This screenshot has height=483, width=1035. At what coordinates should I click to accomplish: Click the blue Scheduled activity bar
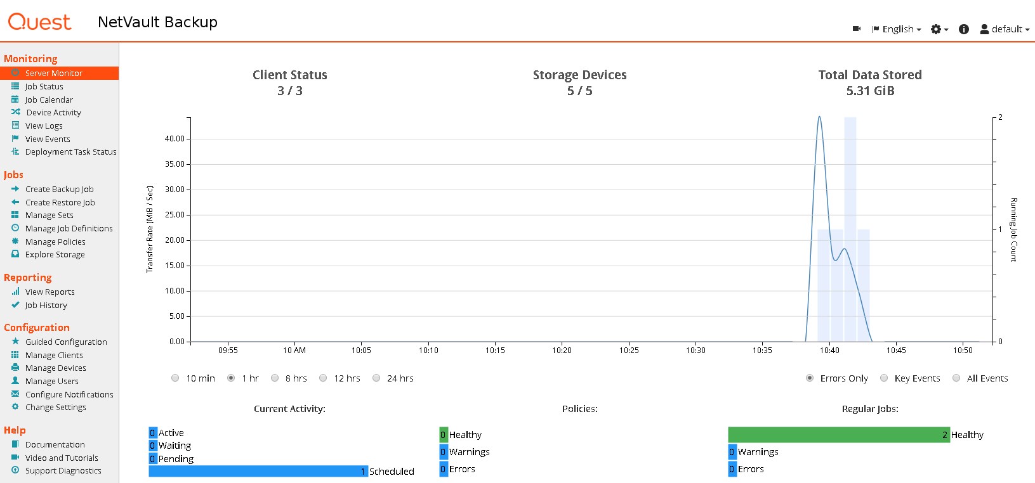(258, 472)
